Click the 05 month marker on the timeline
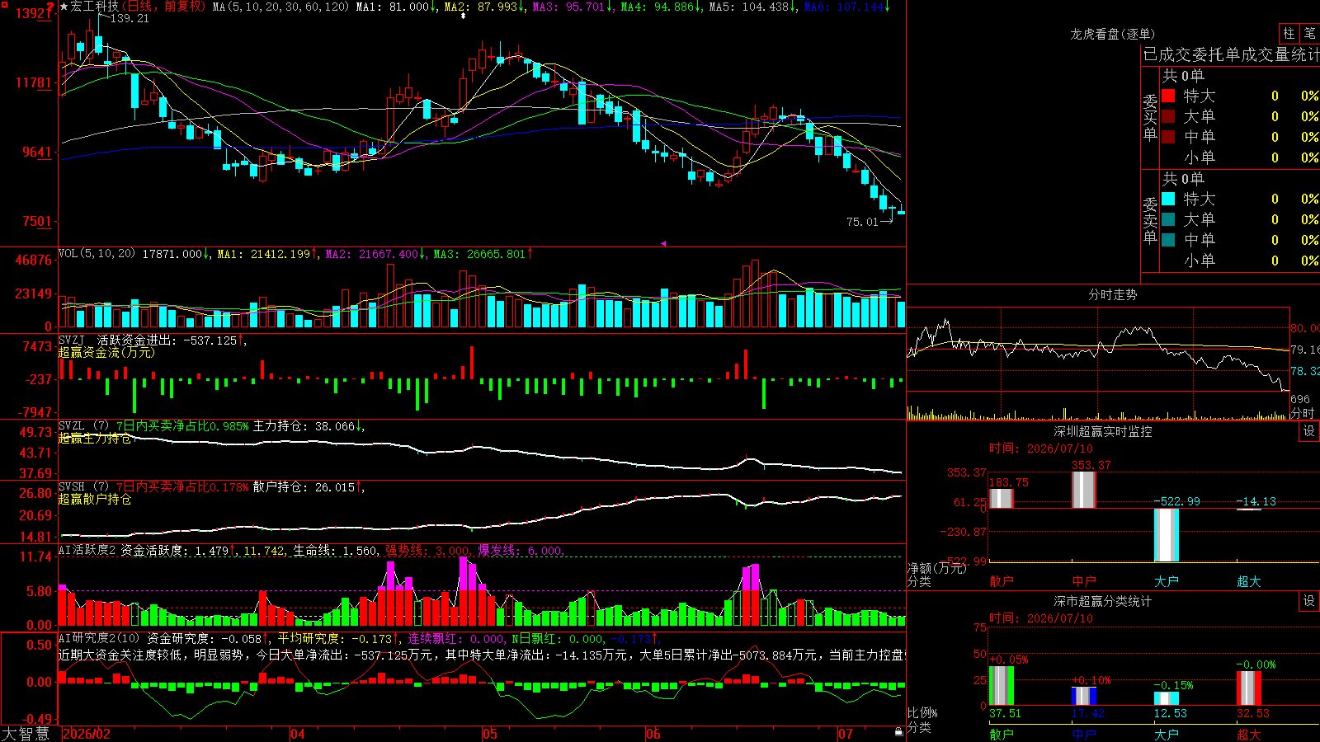 pyautogui.click(x=489, y=734)
